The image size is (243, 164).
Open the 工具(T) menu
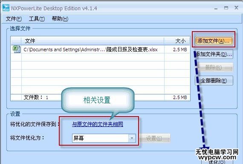[x=37, y=19]
